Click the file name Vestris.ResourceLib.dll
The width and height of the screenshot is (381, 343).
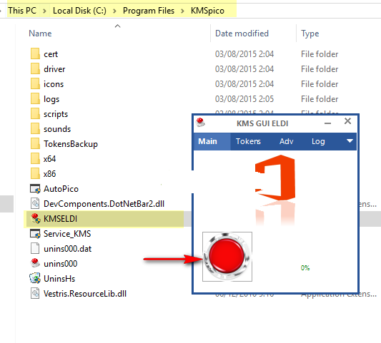(x=85, y=294)
